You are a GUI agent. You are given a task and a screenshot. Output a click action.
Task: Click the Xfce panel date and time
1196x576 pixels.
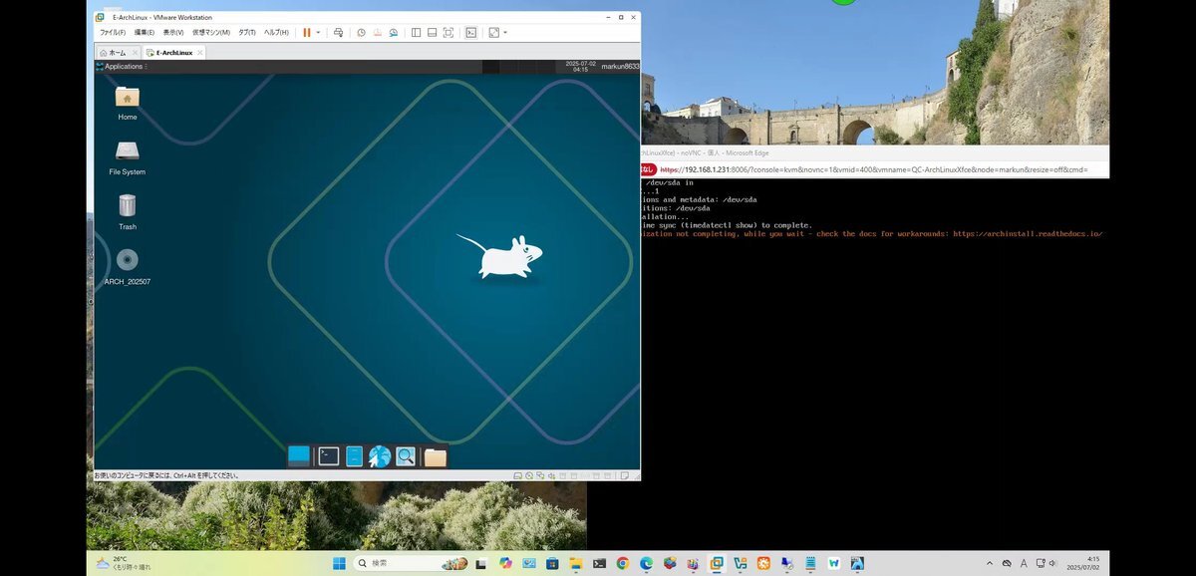[579, 67]
